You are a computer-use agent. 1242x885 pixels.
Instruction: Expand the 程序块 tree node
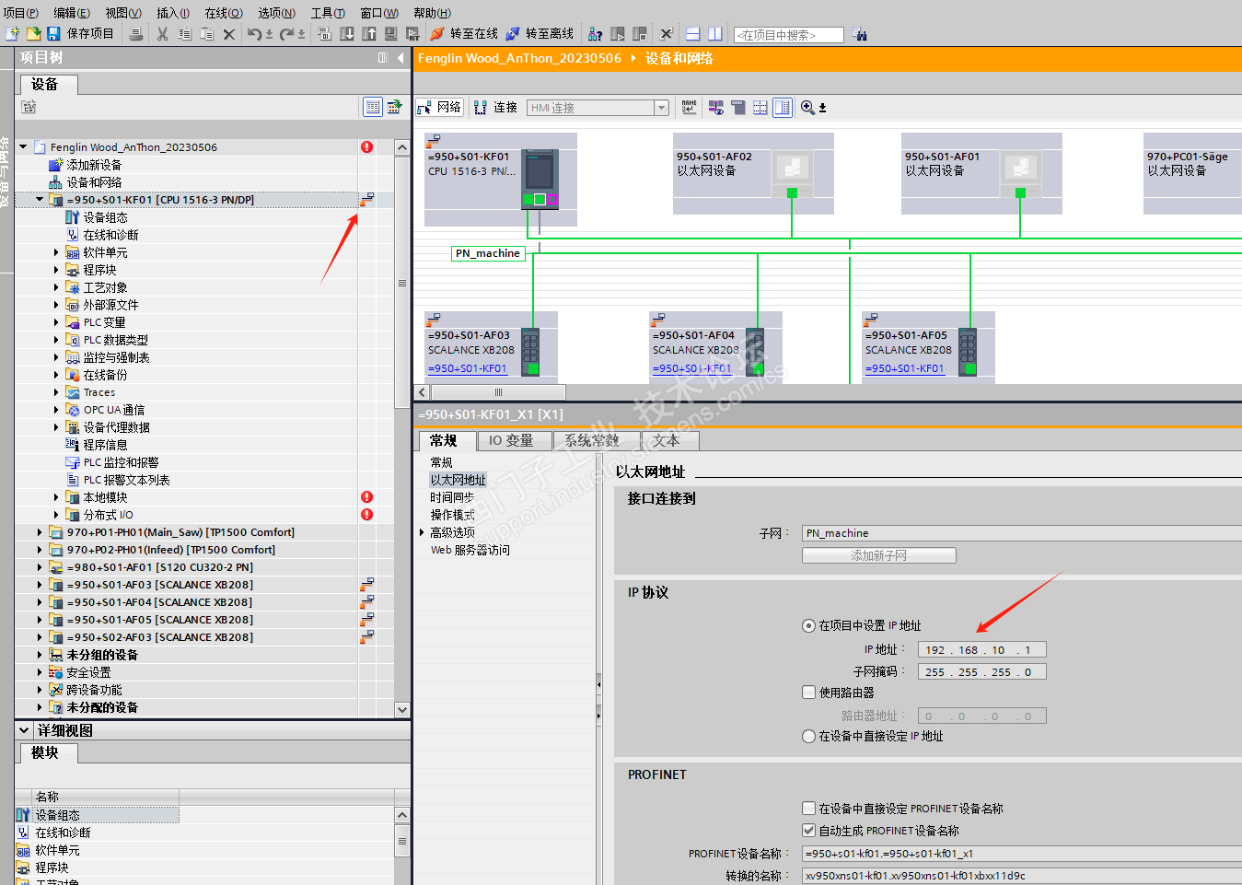(55, 270)
